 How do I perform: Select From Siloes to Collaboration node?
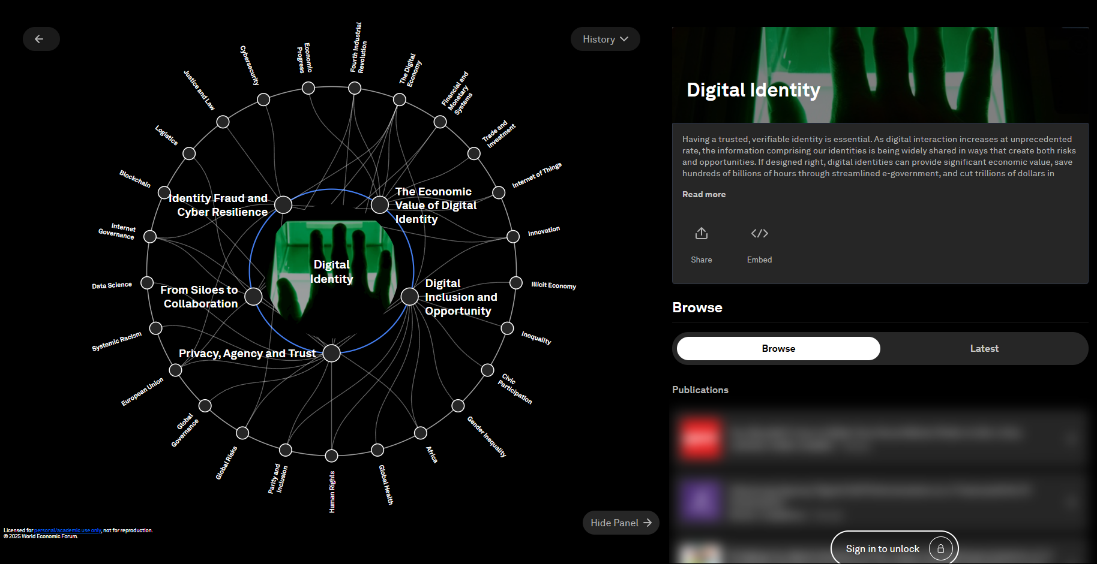click(x=253, y=296)
